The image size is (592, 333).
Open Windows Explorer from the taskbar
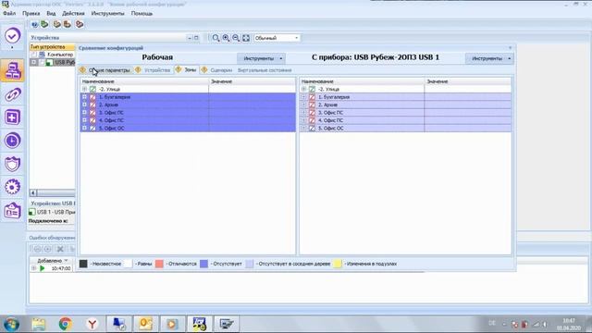tap(39, 324)
